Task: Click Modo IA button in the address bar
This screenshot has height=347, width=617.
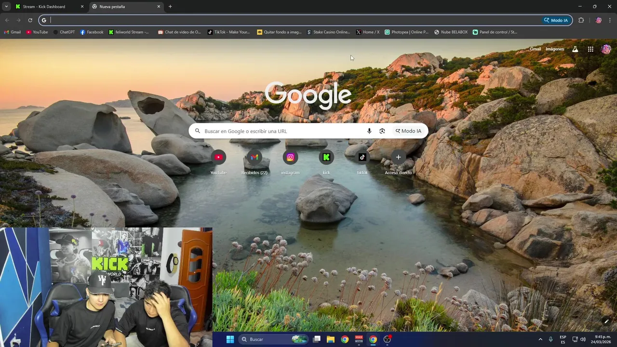Action: tap(556, 20)
